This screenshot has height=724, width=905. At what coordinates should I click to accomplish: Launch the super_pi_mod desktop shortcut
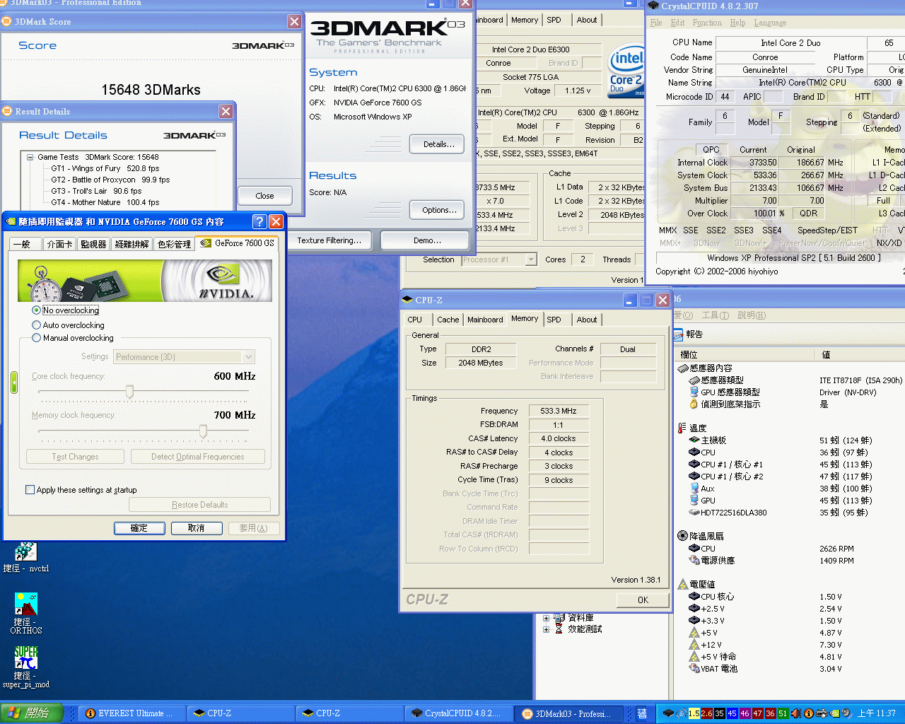point(25,658)
